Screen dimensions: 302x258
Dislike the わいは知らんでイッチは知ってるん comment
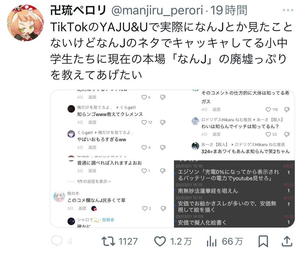(287, 134)
